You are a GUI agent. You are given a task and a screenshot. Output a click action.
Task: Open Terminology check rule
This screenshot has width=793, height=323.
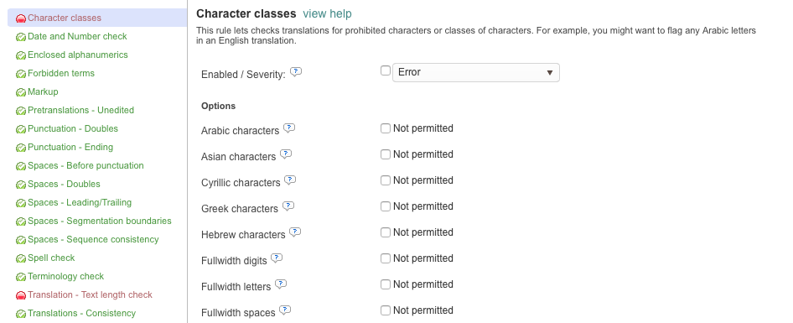(x=65, y=276)
